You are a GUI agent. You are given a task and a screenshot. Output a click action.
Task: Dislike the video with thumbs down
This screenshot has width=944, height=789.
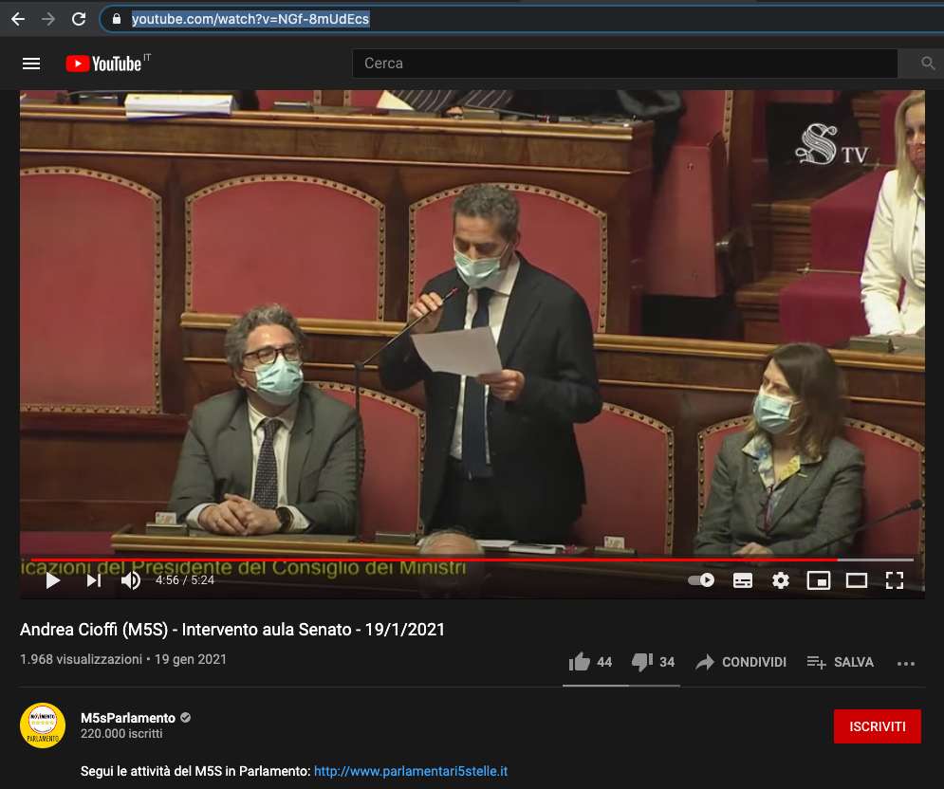[x=653, y=662]
